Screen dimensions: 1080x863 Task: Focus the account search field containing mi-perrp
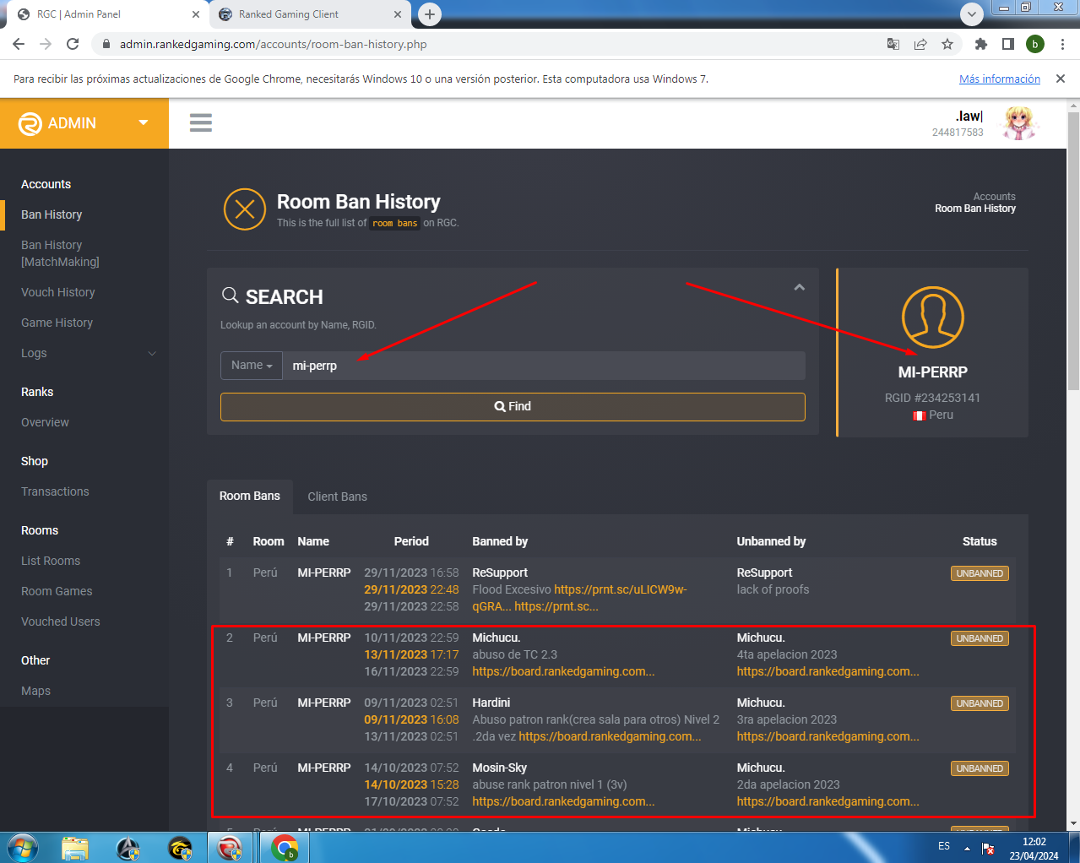click(x=544, y=366)
